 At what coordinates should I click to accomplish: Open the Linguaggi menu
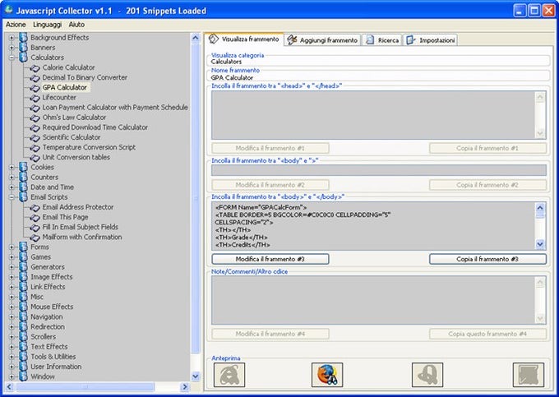48,25
